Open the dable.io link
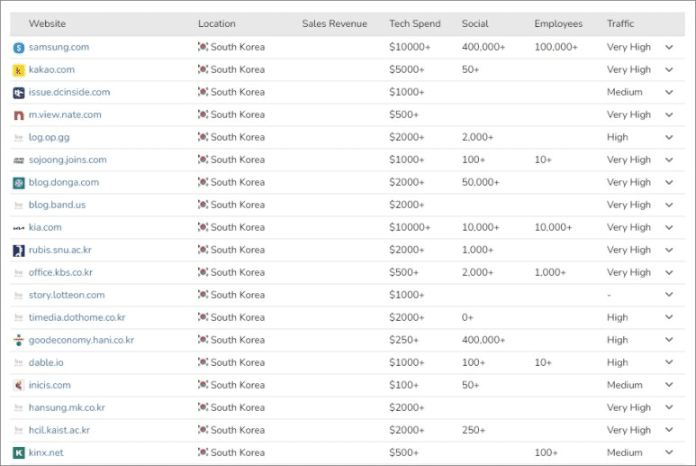696x466 pixels. point(46,362)
